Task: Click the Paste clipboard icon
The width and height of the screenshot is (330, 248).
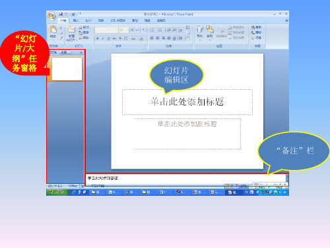Action: point(53,29)
